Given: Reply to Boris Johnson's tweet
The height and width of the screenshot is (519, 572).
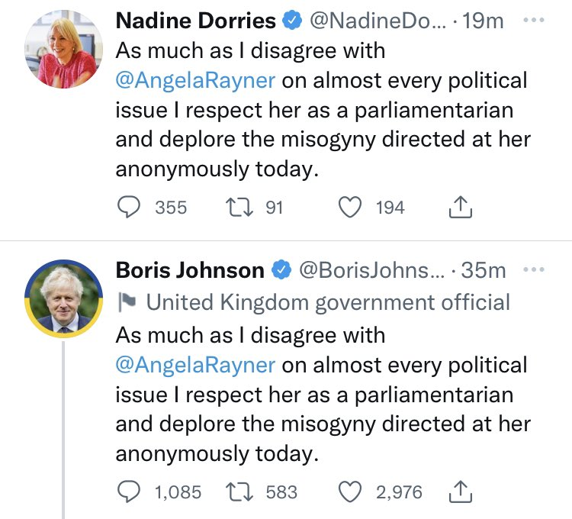Looking at the screenshot, I should [128, 493].
